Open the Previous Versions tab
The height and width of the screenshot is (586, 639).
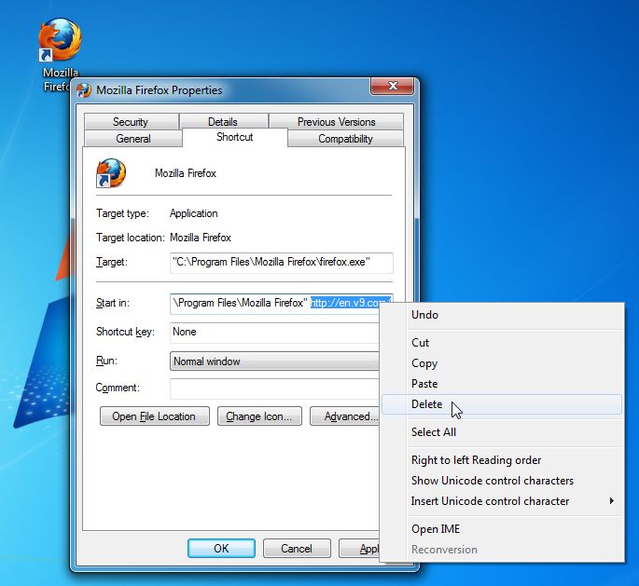pyautogui.click(x=336, y=122)
